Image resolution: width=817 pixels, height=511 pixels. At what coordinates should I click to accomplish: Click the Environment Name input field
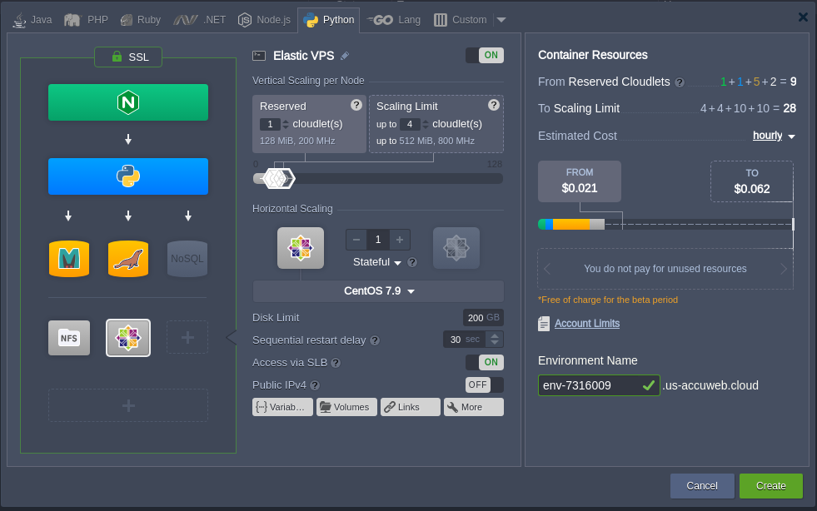click(x=588, y=385)
